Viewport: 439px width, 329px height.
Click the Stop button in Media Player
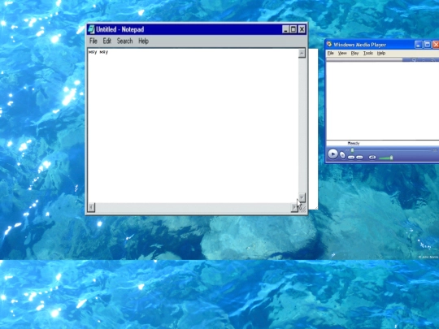(342, 155)
